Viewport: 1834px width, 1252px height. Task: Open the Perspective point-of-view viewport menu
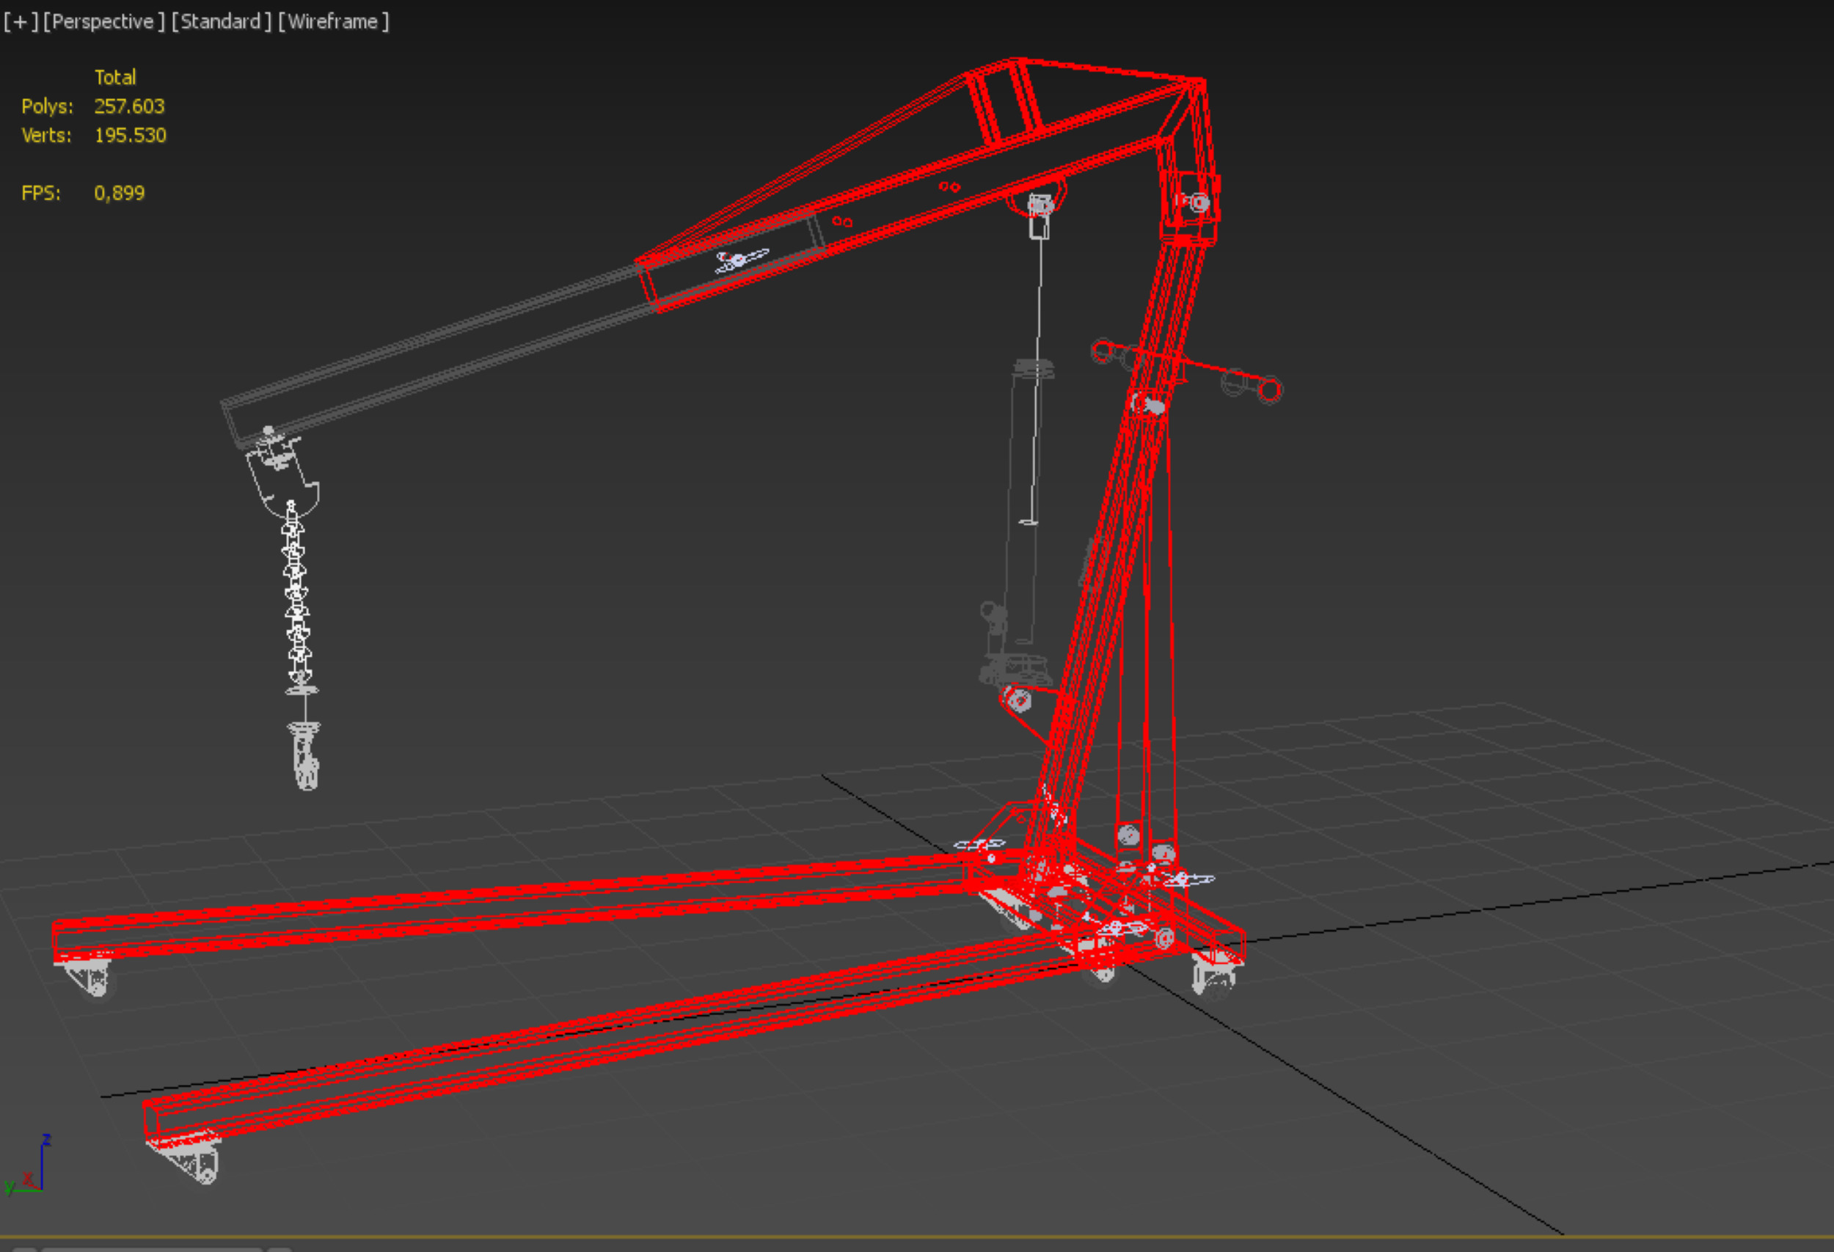click(103, 21)
